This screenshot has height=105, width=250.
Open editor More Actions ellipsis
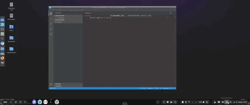[x=173, y=13]
